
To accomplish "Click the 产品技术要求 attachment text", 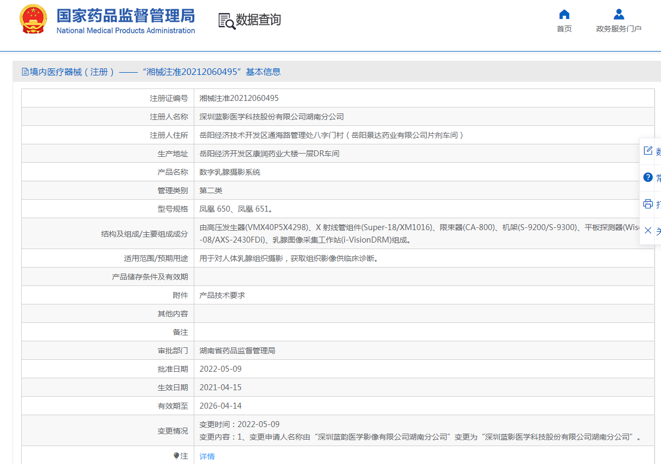I will pos(223,295).
